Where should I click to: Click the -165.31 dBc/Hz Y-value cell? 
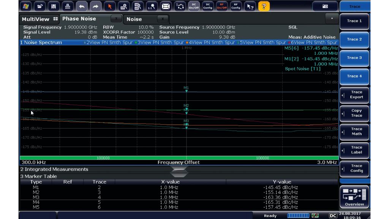281,202
